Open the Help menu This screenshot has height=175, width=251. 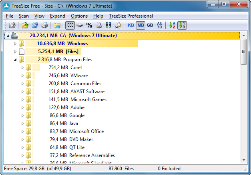98,16
